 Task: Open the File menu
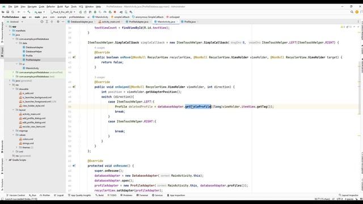pos(10,7)
